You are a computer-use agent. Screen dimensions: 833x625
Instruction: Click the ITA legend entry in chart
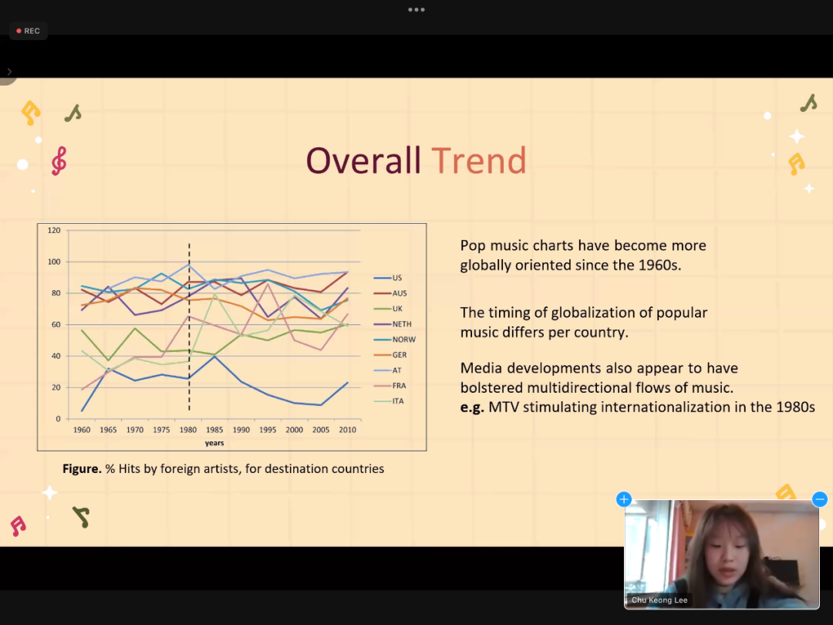(390, 401)
